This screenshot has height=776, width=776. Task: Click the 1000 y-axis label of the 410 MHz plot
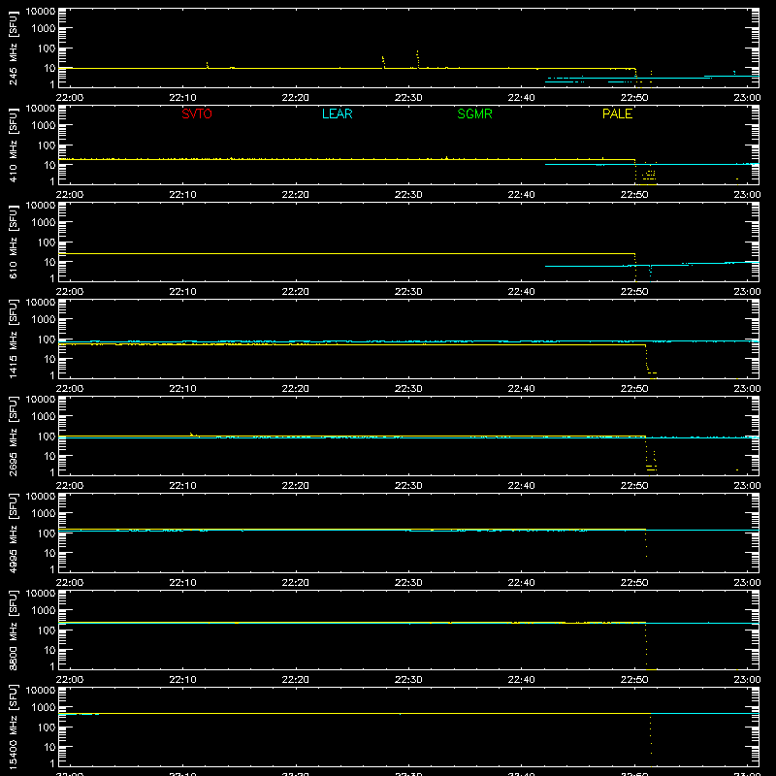coord(44,126)
